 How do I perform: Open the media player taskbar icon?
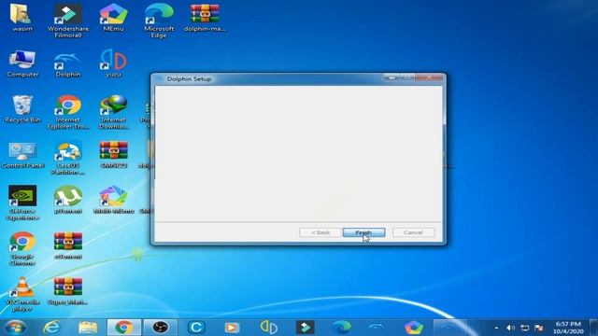232,328
